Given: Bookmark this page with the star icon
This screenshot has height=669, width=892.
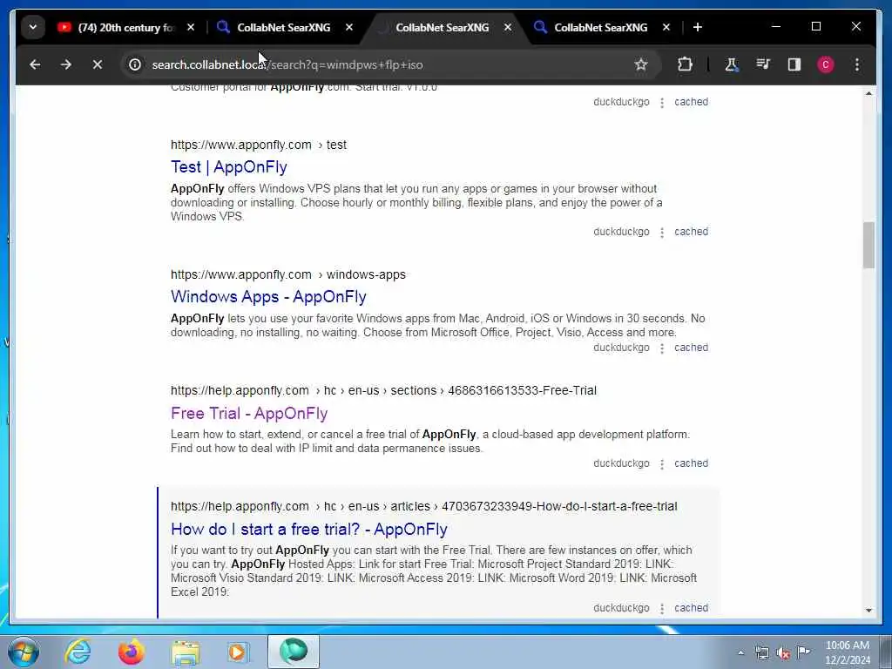Looking at the screenshot, I should (641, 64).
